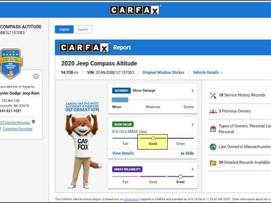Switch report language to Español
Image resolution: width=271 pixels, height=203 pixels.
coord(83,29)
